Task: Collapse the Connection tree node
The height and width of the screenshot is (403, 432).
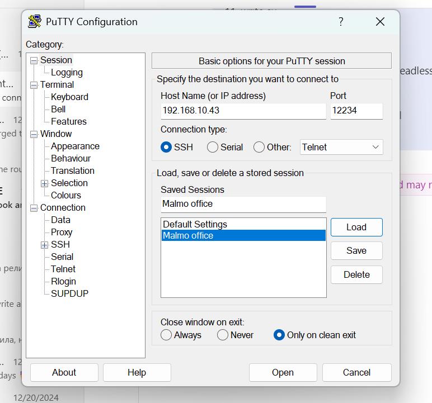Action: [34, 208]
